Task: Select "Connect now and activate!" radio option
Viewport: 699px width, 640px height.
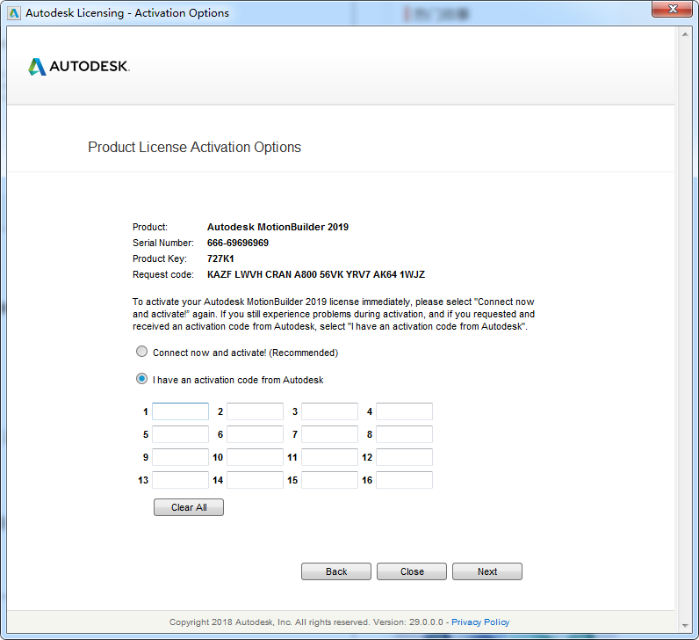Action: tap(141, 352)
